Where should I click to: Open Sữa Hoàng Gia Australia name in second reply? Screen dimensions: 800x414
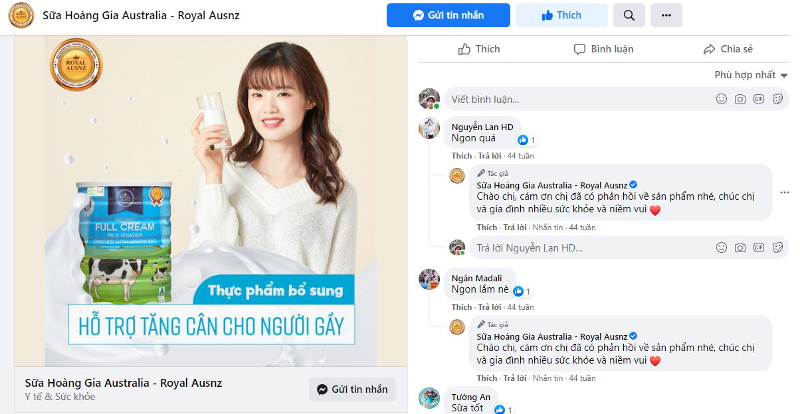[552, 336]
